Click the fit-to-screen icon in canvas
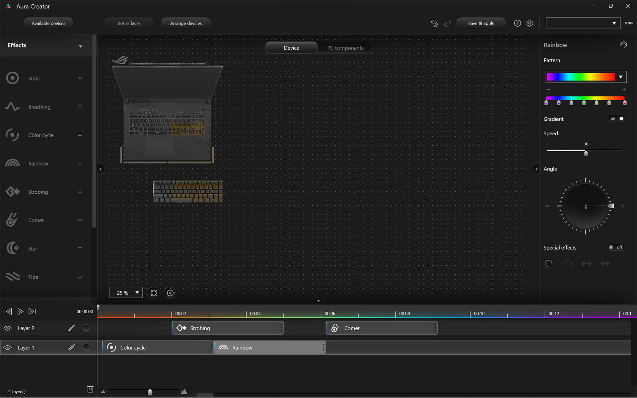Screen dimensions: 637x398 (154, 293)
